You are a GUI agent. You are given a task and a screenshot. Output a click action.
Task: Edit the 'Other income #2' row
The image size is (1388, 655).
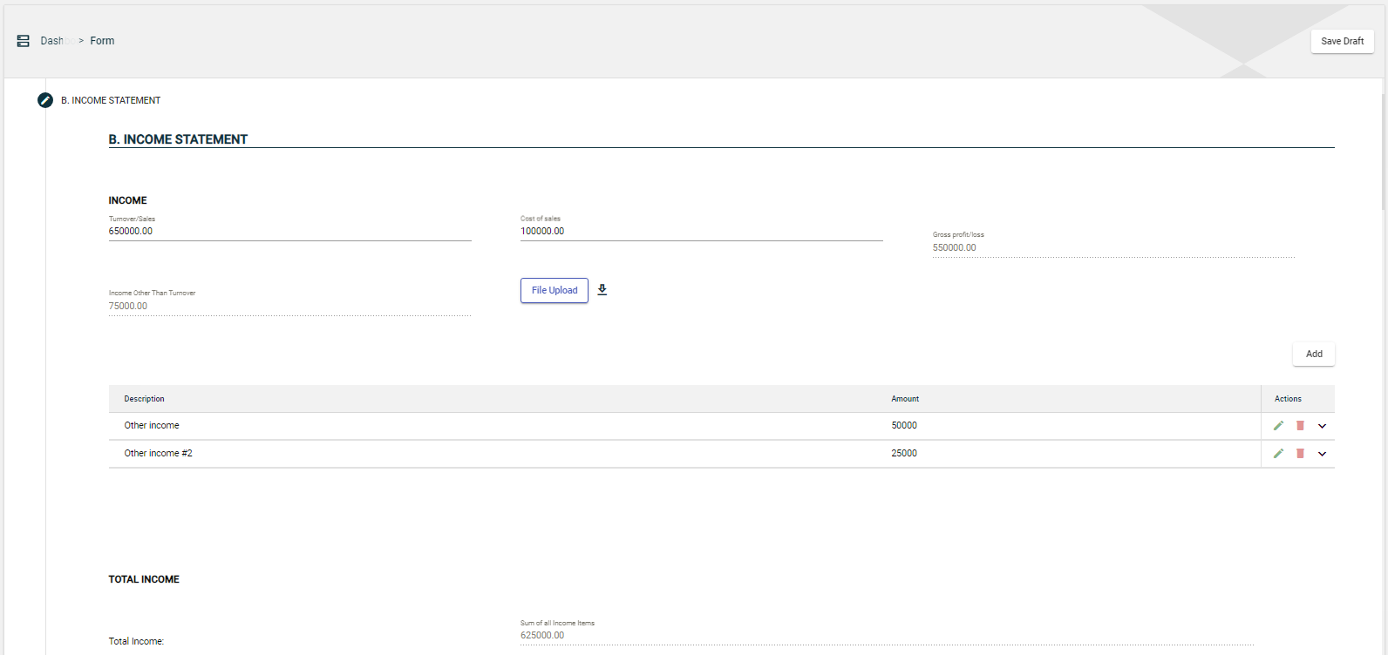[x=1278, y=454]
